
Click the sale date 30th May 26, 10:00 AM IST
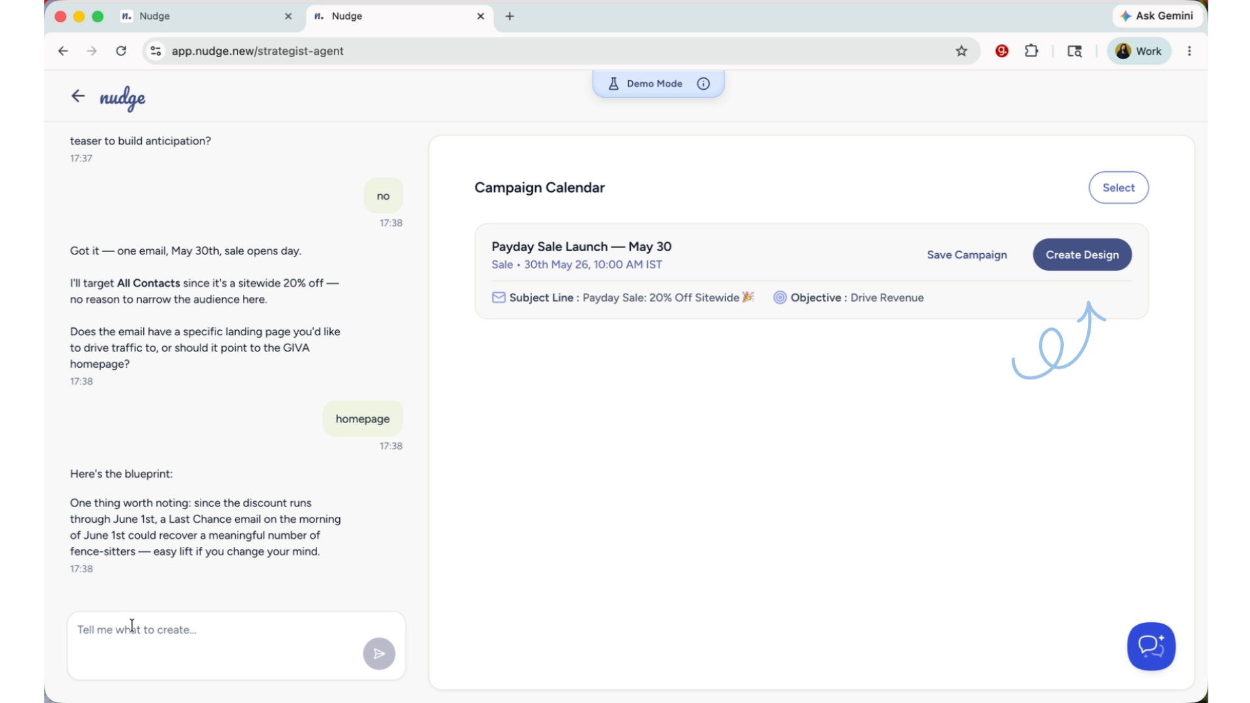[x=593, y=265]
